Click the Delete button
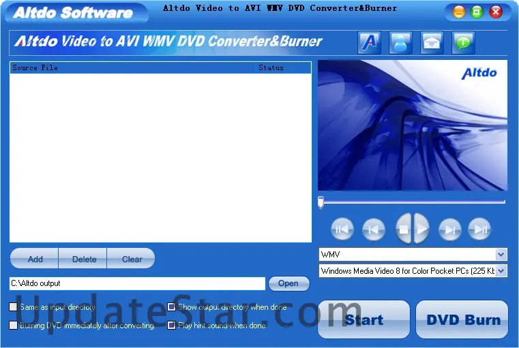This screenshot has height=348, width=519. tap(83, 259)
